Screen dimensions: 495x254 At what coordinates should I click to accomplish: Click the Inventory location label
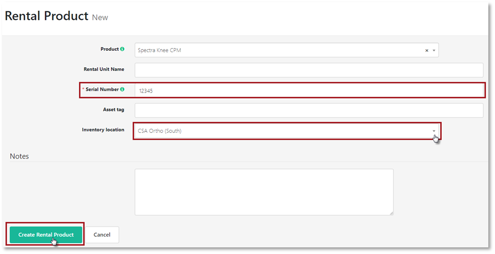click(103, 130)
